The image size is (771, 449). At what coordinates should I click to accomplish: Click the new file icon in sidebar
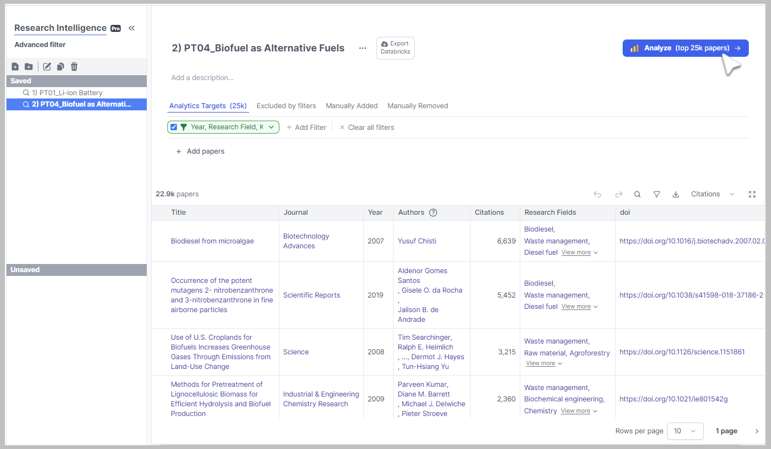pos(15,67)
